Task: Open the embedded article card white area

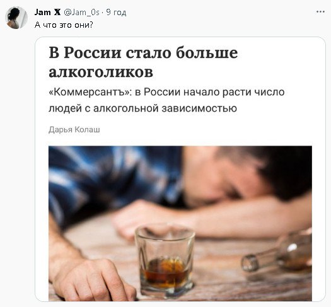Action: coord(180,169)
